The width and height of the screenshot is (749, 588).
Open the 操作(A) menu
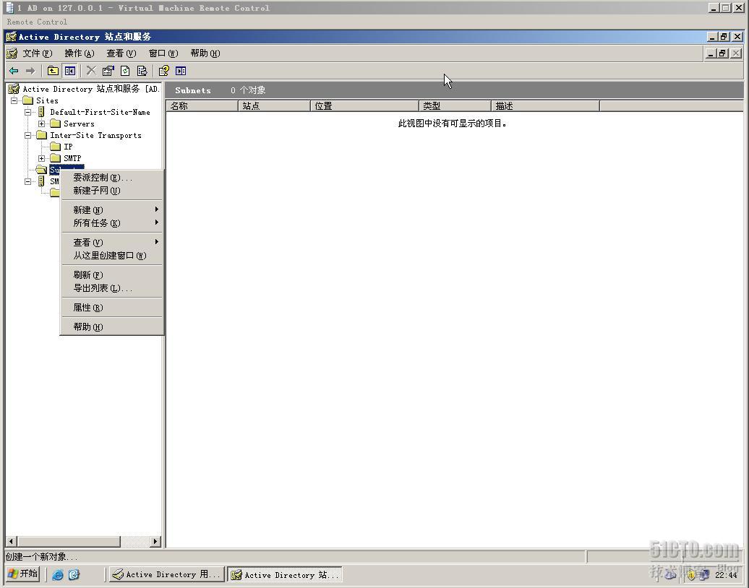click(80, 53)
